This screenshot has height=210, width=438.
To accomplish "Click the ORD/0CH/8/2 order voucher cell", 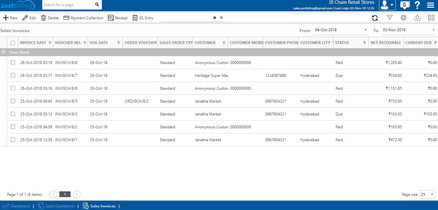I will click(x=137, y=101).
